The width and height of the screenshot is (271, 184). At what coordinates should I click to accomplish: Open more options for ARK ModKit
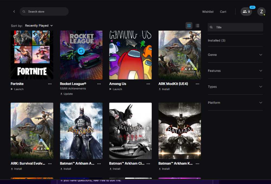[198, 84]
